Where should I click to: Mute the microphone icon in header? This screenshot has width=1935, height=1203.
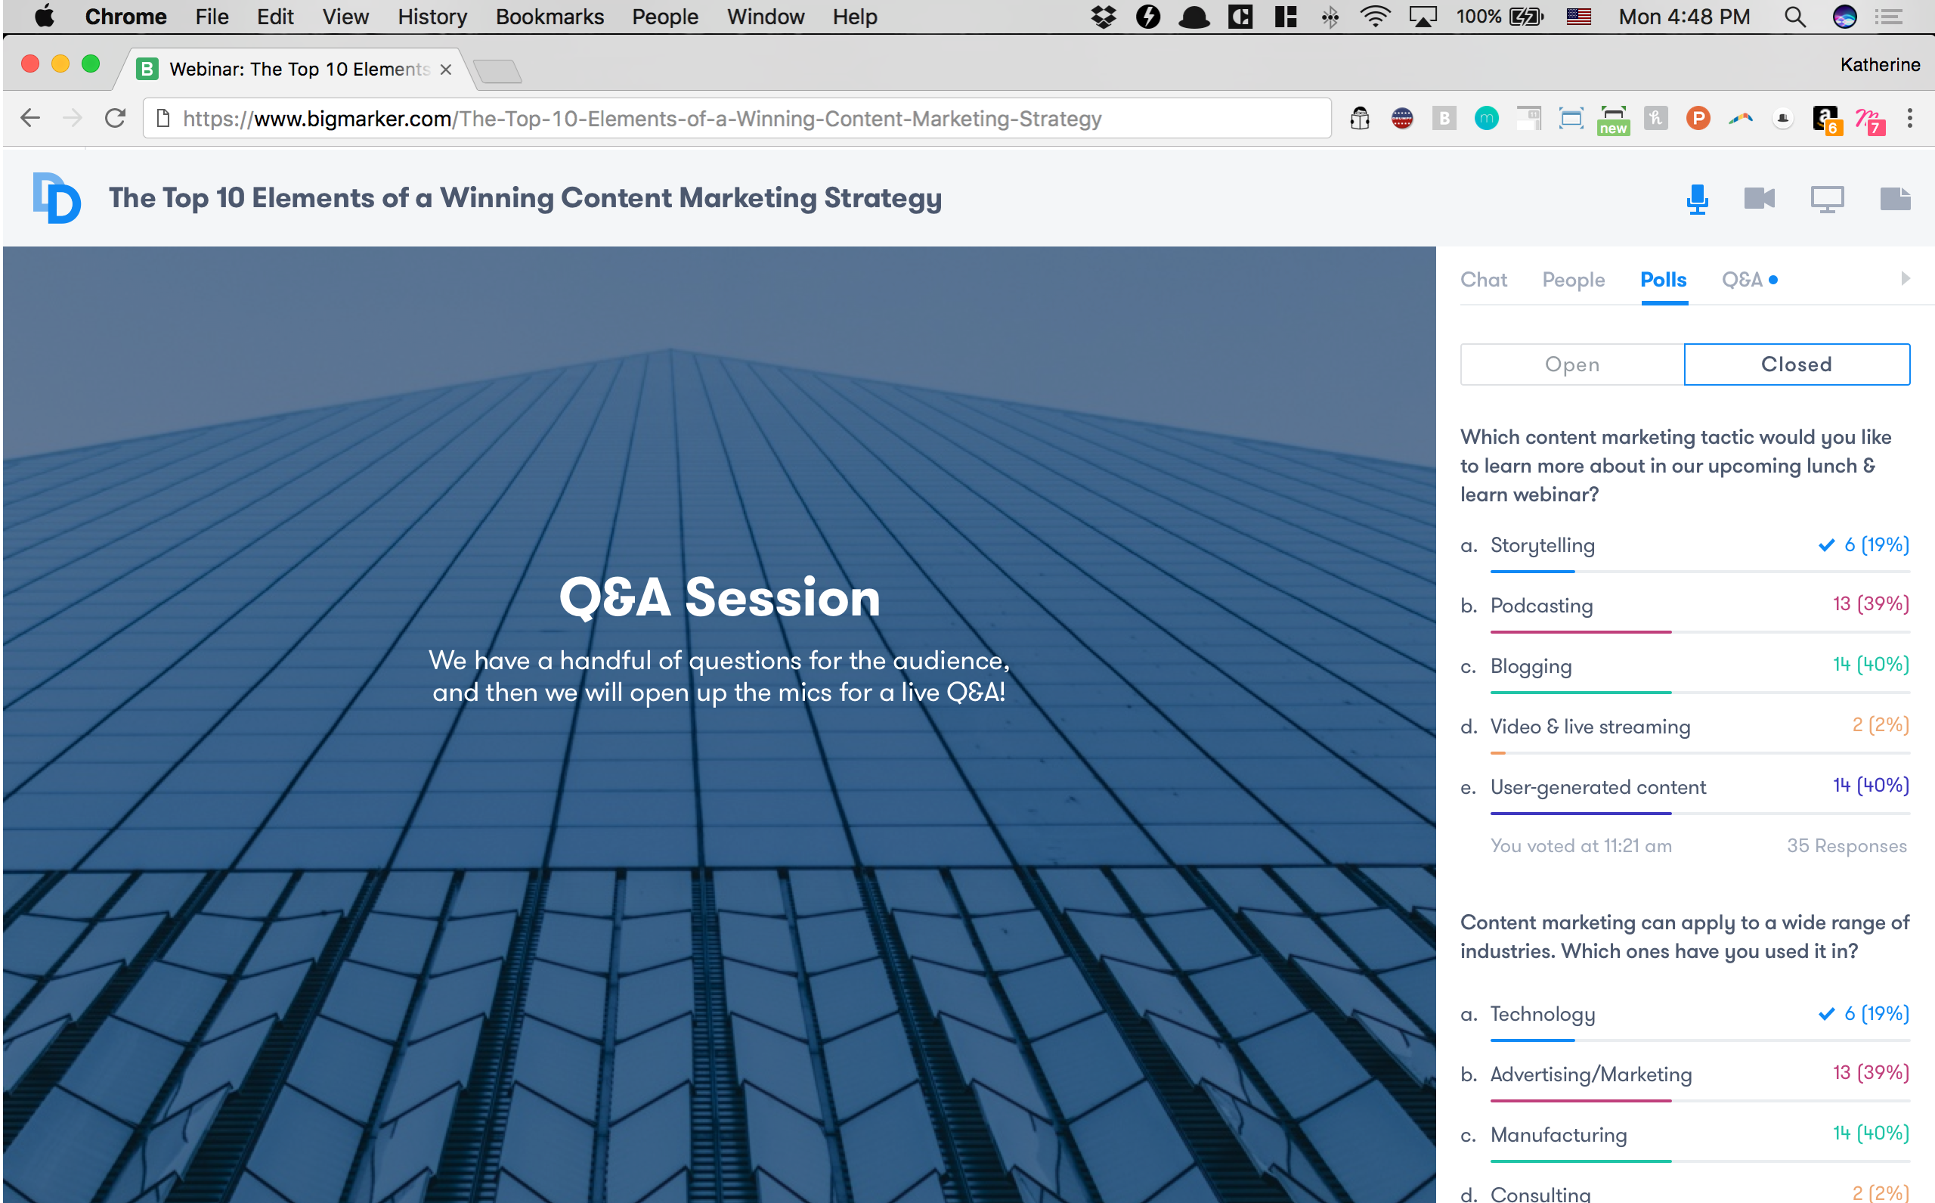[1696, 198]
